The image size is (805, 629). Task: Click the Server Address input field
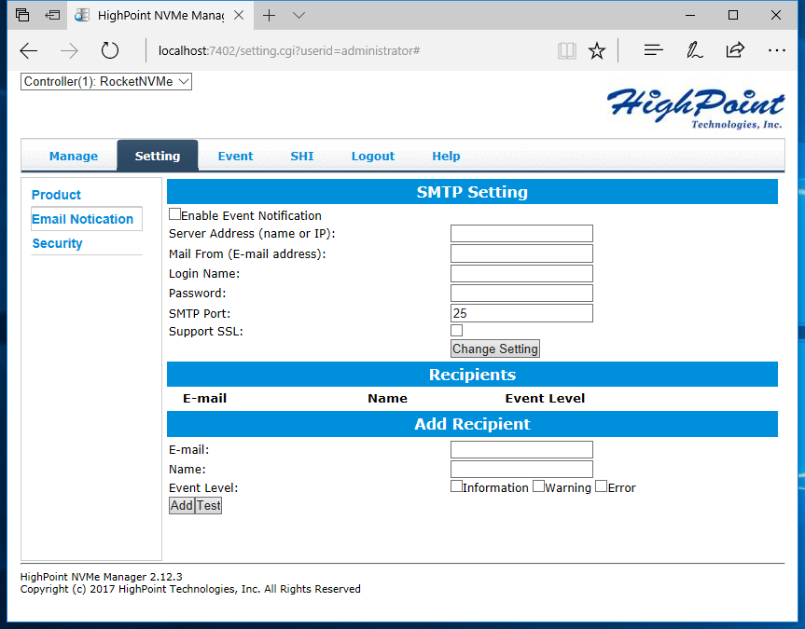click(x=521, y=234)
